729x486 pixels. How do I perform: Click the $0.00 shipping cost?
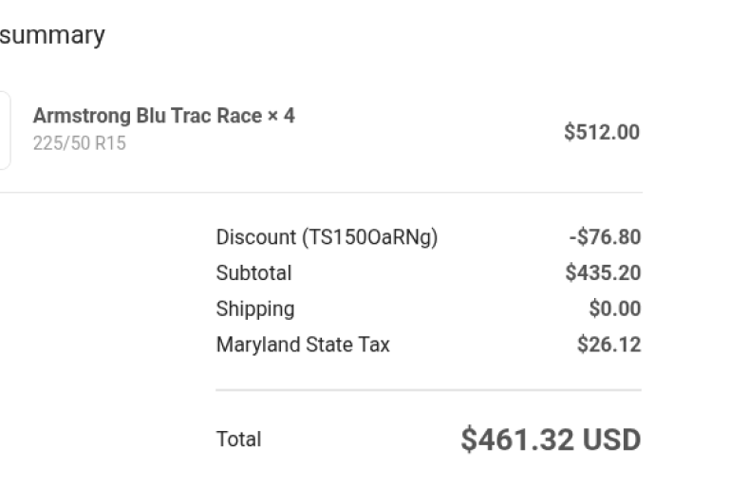tap(614, 308)
